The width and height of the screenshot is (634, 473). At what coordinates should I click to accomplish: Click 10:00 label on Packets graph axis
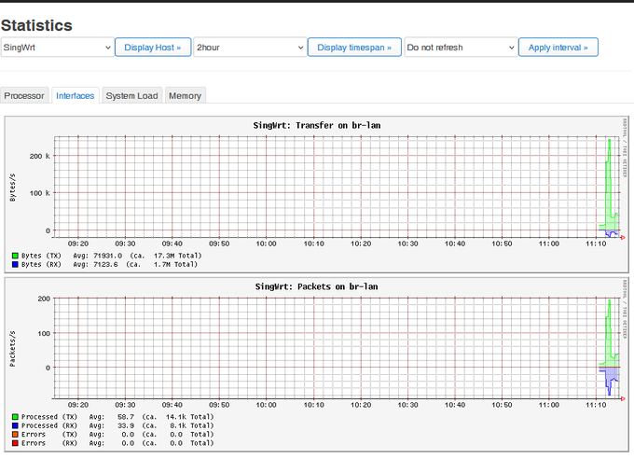pos(266,405)
